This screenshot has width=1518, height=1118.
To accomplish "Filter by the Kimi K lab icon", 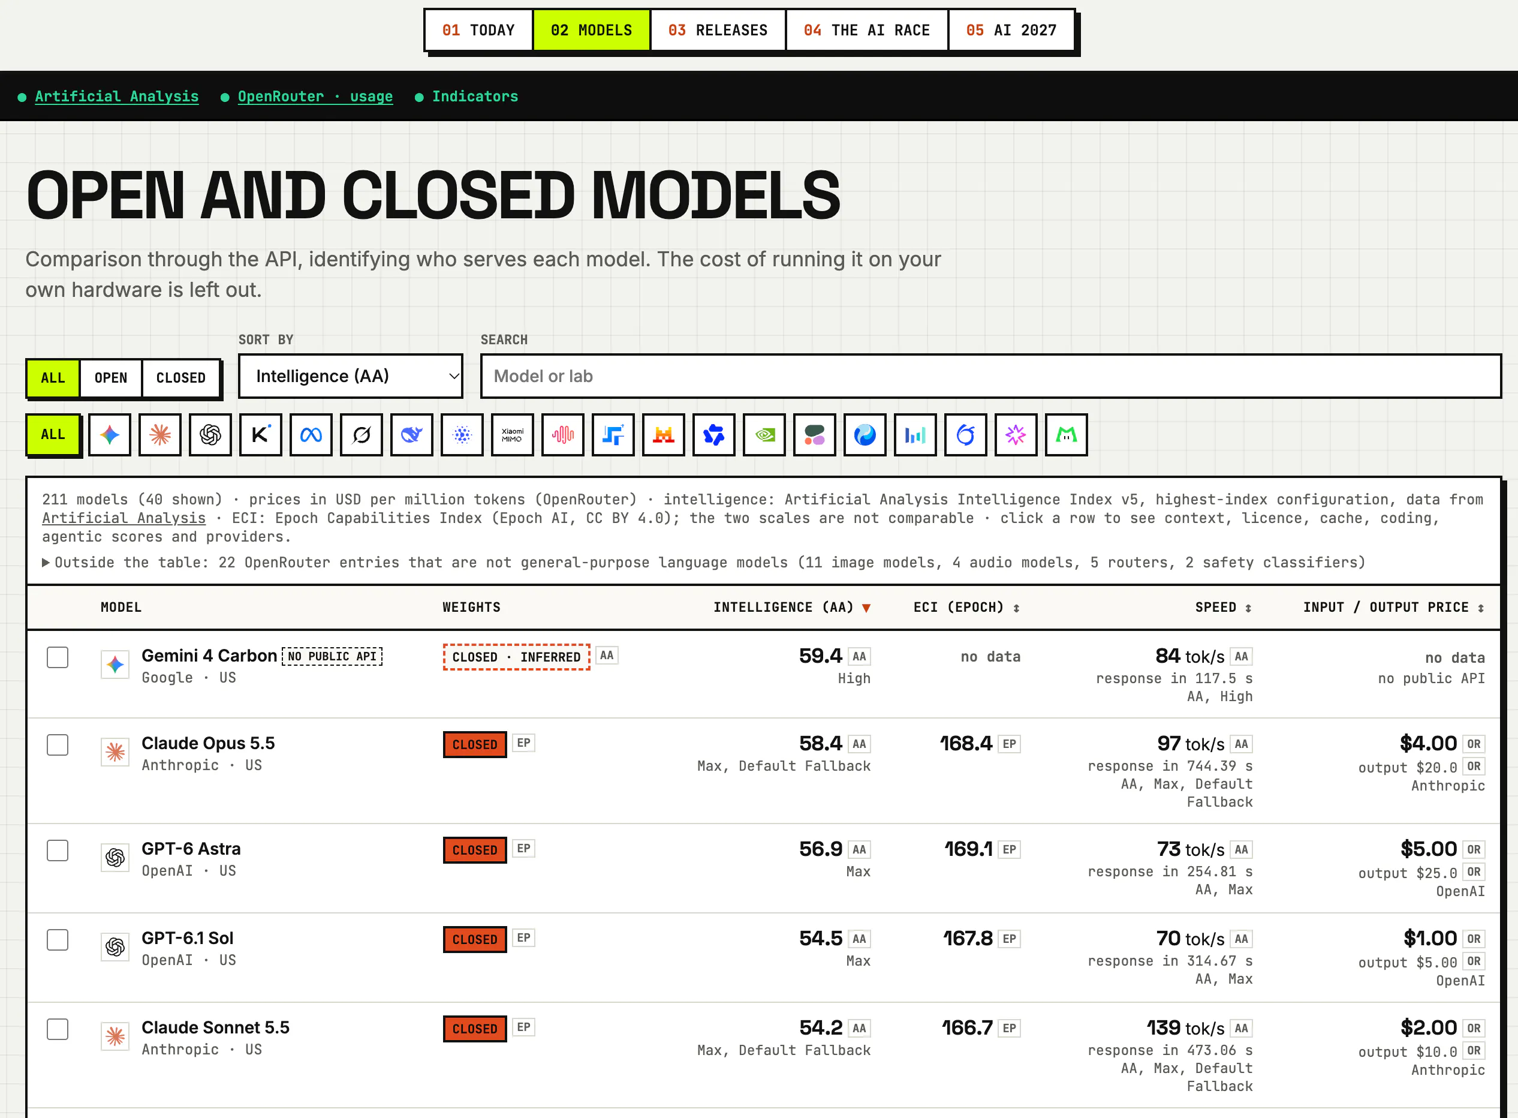I will click(260, 434).
